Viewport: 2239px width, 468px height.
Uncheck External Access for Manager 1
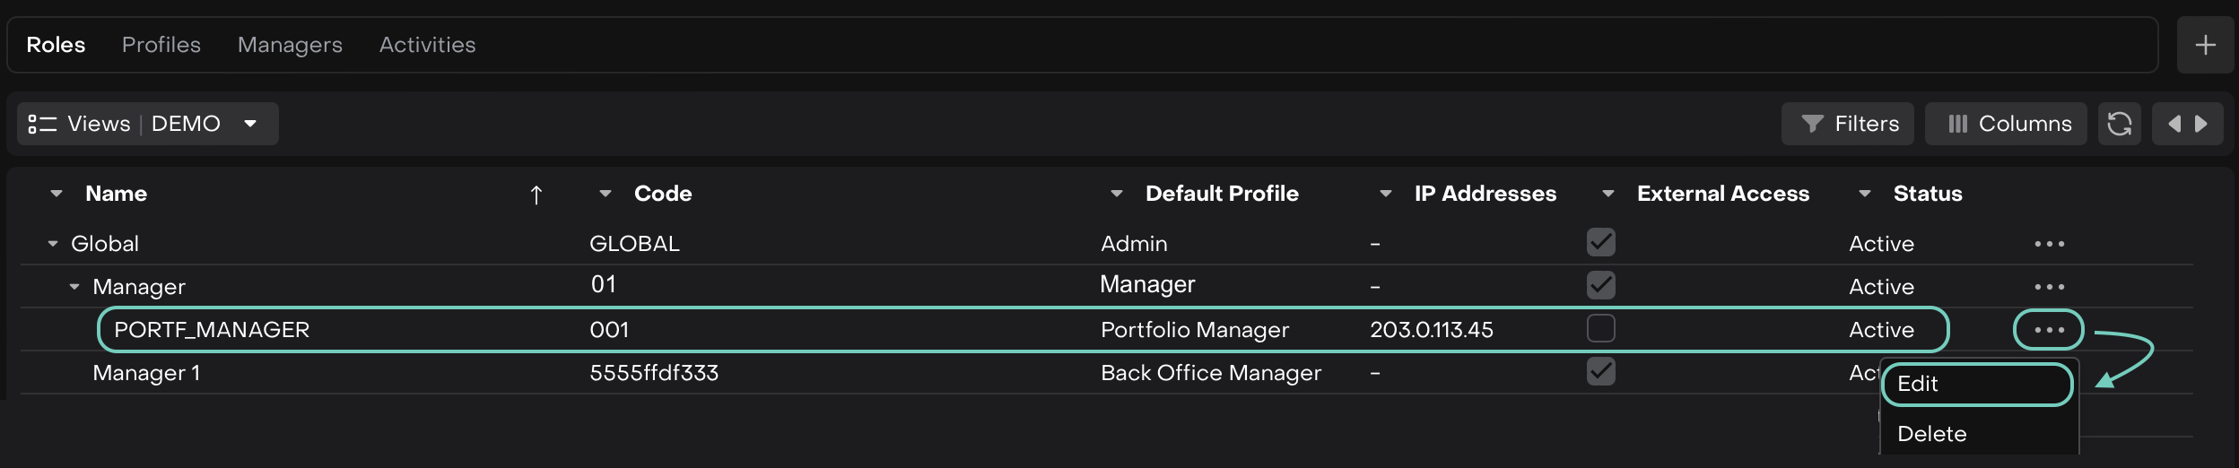tap(1600, 371)
